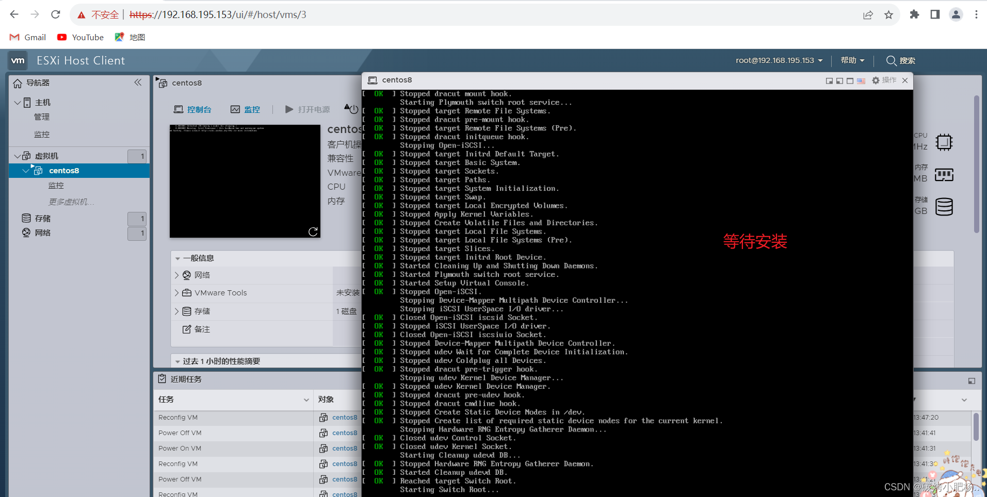
Task: Change keyboard layout via US flag icon
Action: tap(861, 80)
